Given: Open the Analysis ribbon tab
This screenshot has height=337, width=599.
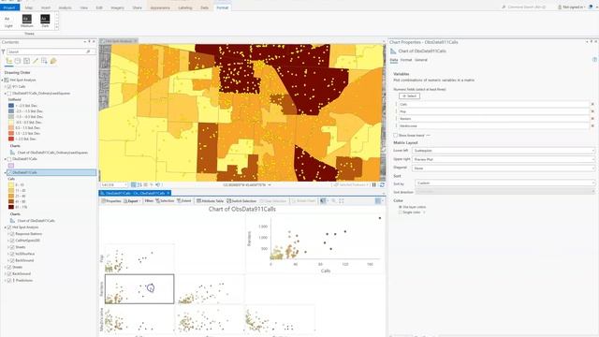Looking at the screenshot, I should pyautogui.click(x=65, y=7).
